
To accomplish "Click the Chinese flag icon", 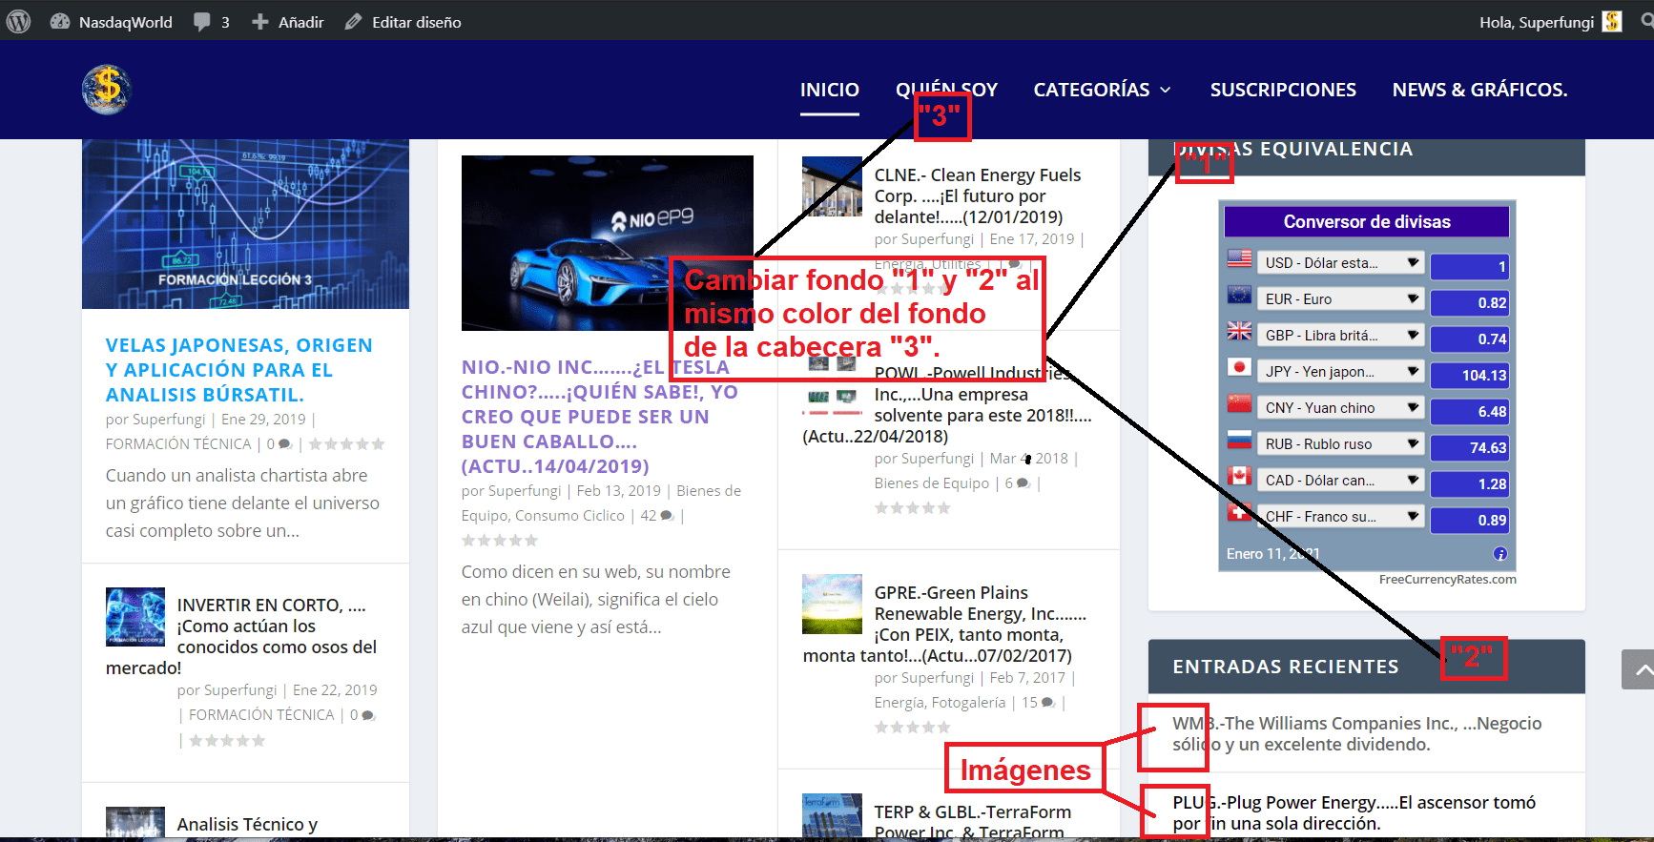I will point(1239,403).
